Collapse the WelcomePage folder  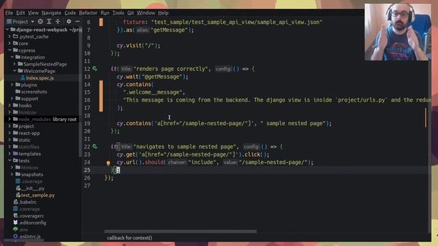pos(15,71)
